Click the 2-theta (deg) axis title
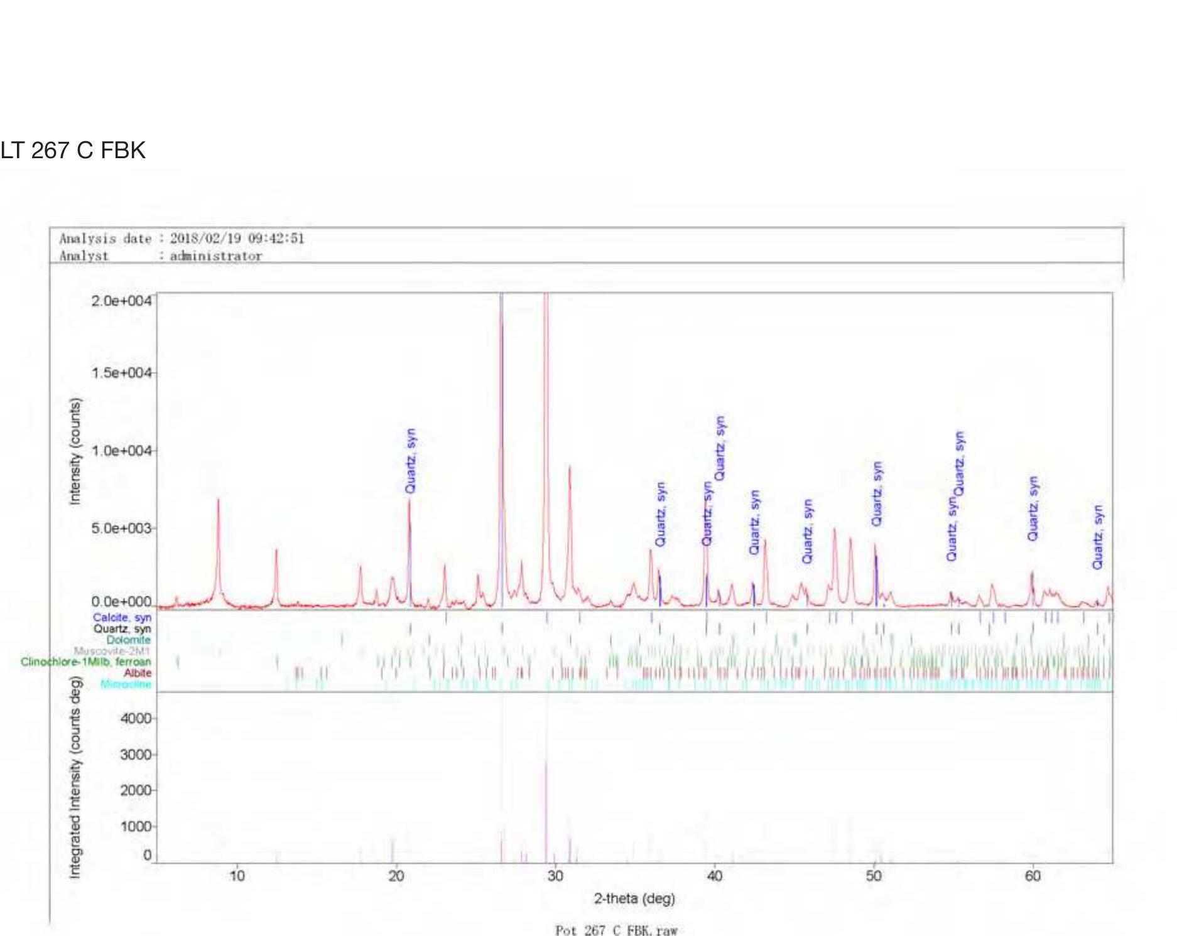 pyautogui.click(x=634, y=898)
